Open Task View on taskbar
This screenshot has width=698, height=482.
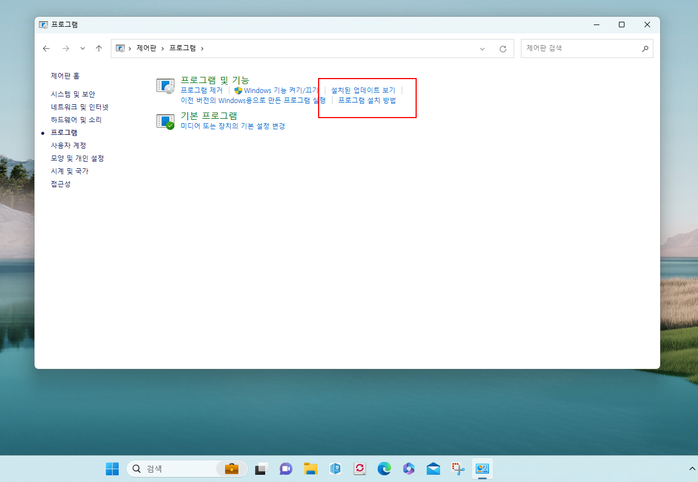[x=262, y=469]
